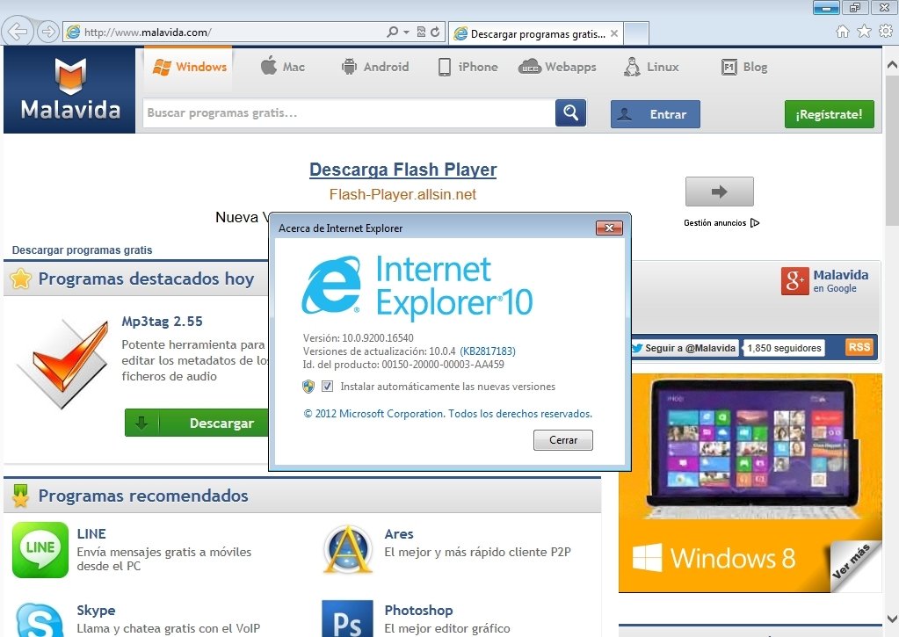Click the LINE app icon
Viewport: 899px width, 637px height.
click(x=40, y=550)
